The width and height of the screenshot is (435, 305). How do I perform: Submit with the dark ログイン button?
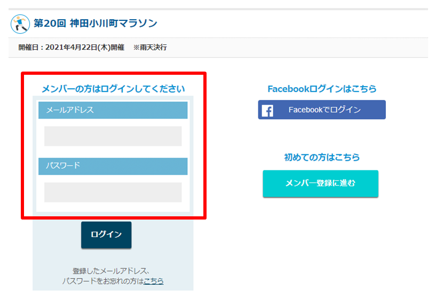tap(106, 235)
